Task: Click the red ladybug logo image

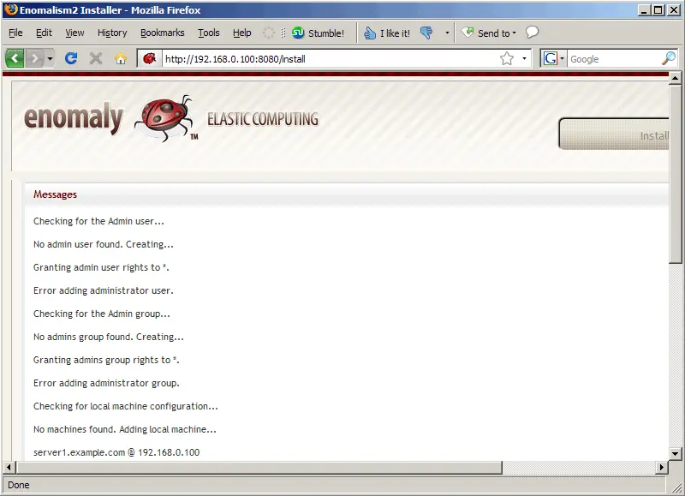Action: pos(164,118)
